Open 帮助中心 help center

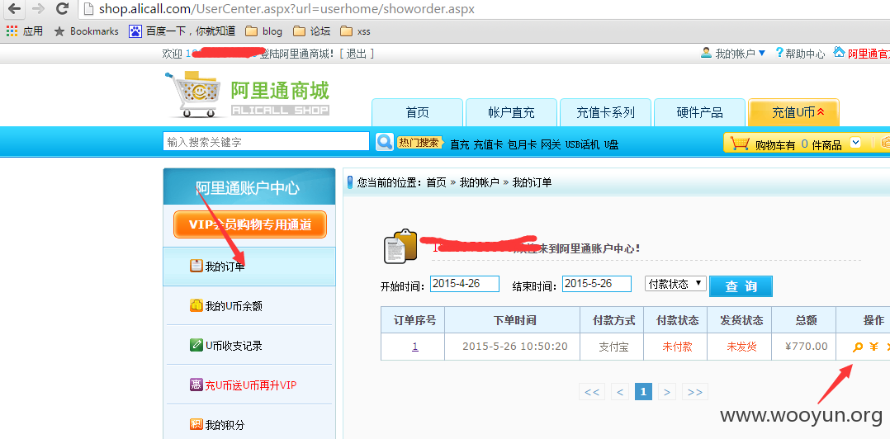tap(800, 54)
